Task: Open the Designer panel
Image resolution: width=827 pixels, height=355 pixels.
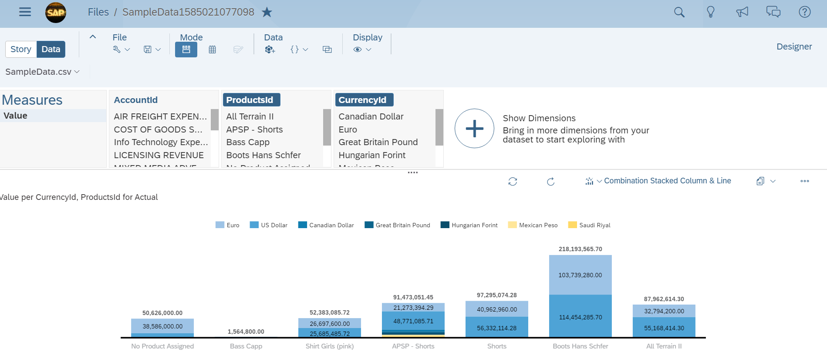Action: tap(794, 46)
